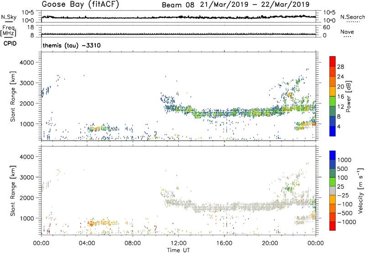Click the 'N.Search' legend label

[352, 17]
